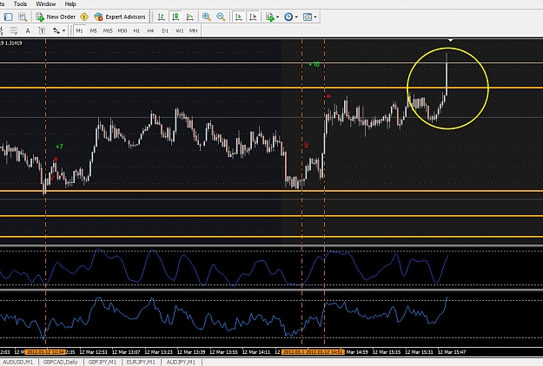Select the Text Label tool
This screenshot has width=543, height=366.
(42, 30)
